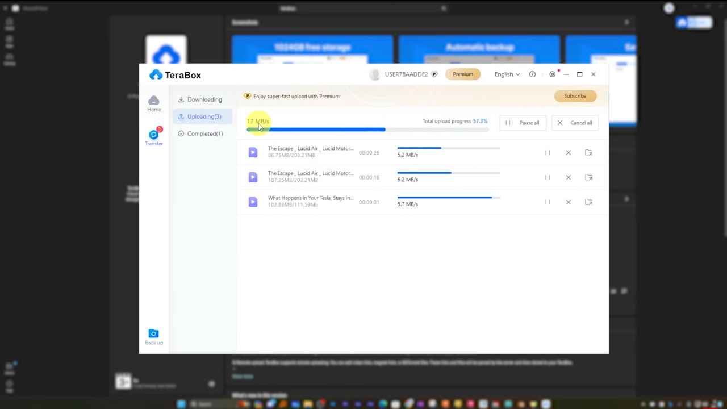Screen dimensions: 727x409
Task: Click progress bar of 6.2 MB/s upload
Action: 448,173
